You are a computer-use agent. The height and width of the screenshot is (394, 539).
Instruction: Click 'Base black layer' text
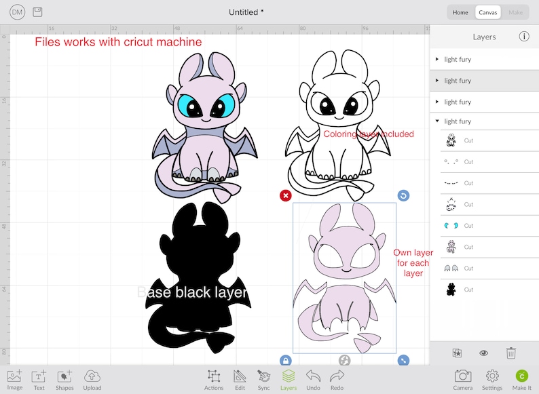(x=192, y=292)
